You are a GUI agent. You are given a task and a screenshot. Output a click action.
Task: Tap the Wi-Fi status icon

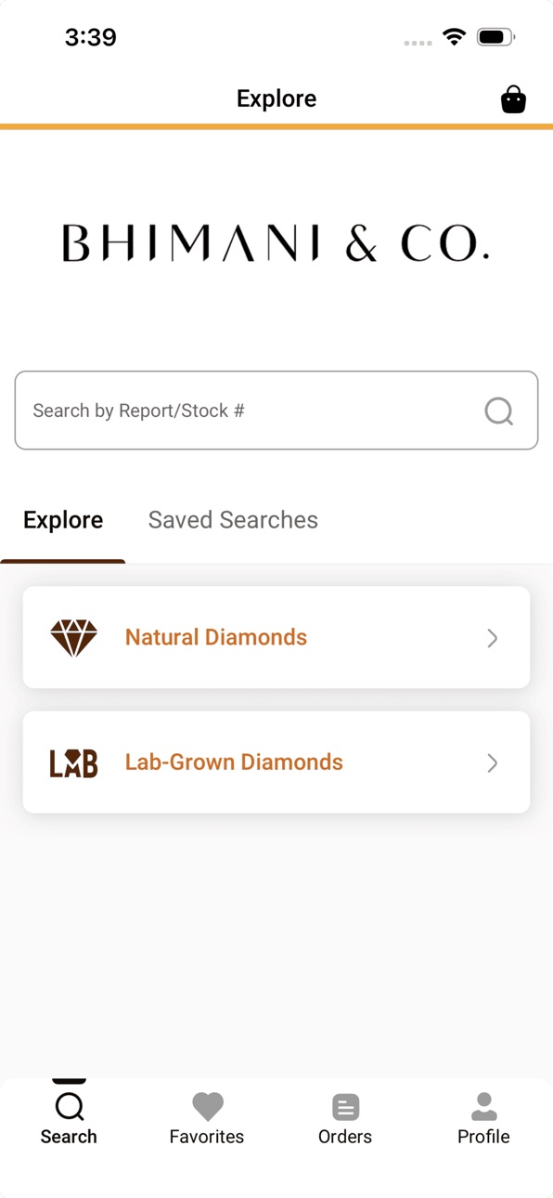point(454,37)
